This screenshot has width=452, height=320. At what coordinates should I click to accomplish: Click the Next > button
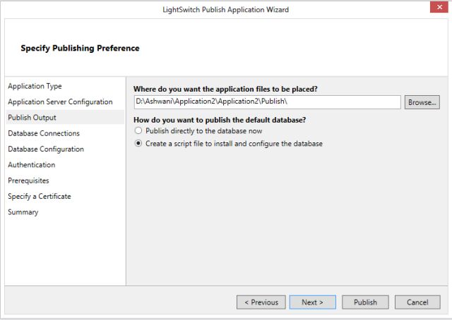coord(312,302)
